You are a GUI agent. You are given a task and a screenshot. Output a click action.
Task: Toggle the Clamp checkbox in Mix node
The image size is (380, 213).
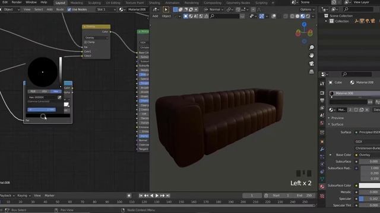point(85,42)
